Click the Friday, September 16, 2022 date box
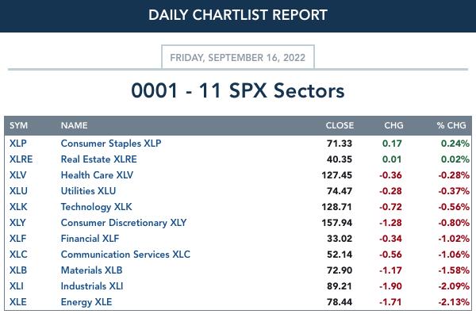Screen dimensions: 476x314 pyautogui.click(x=238, y=57)
